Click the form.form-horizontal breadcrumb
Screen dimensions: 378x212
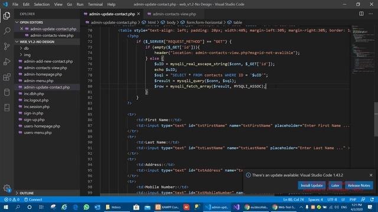pos(204,22)
